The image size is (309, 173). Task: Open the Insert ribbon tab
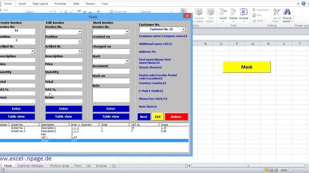pos(22,3)
